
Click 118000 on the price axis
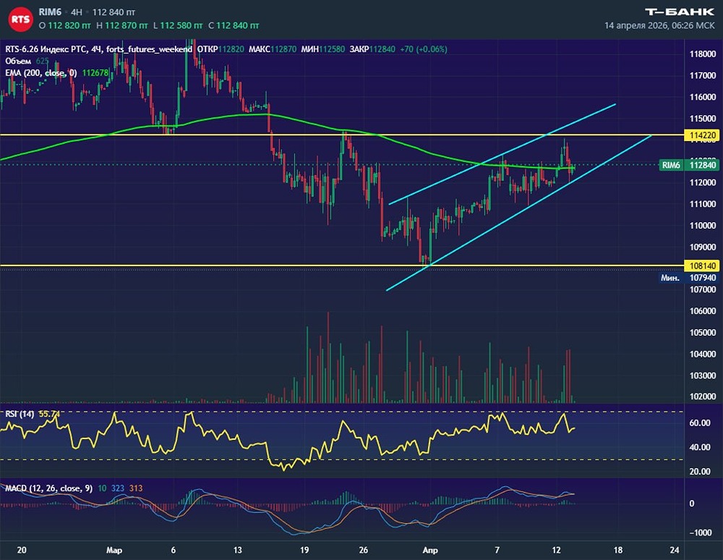[x=702, y=54]
